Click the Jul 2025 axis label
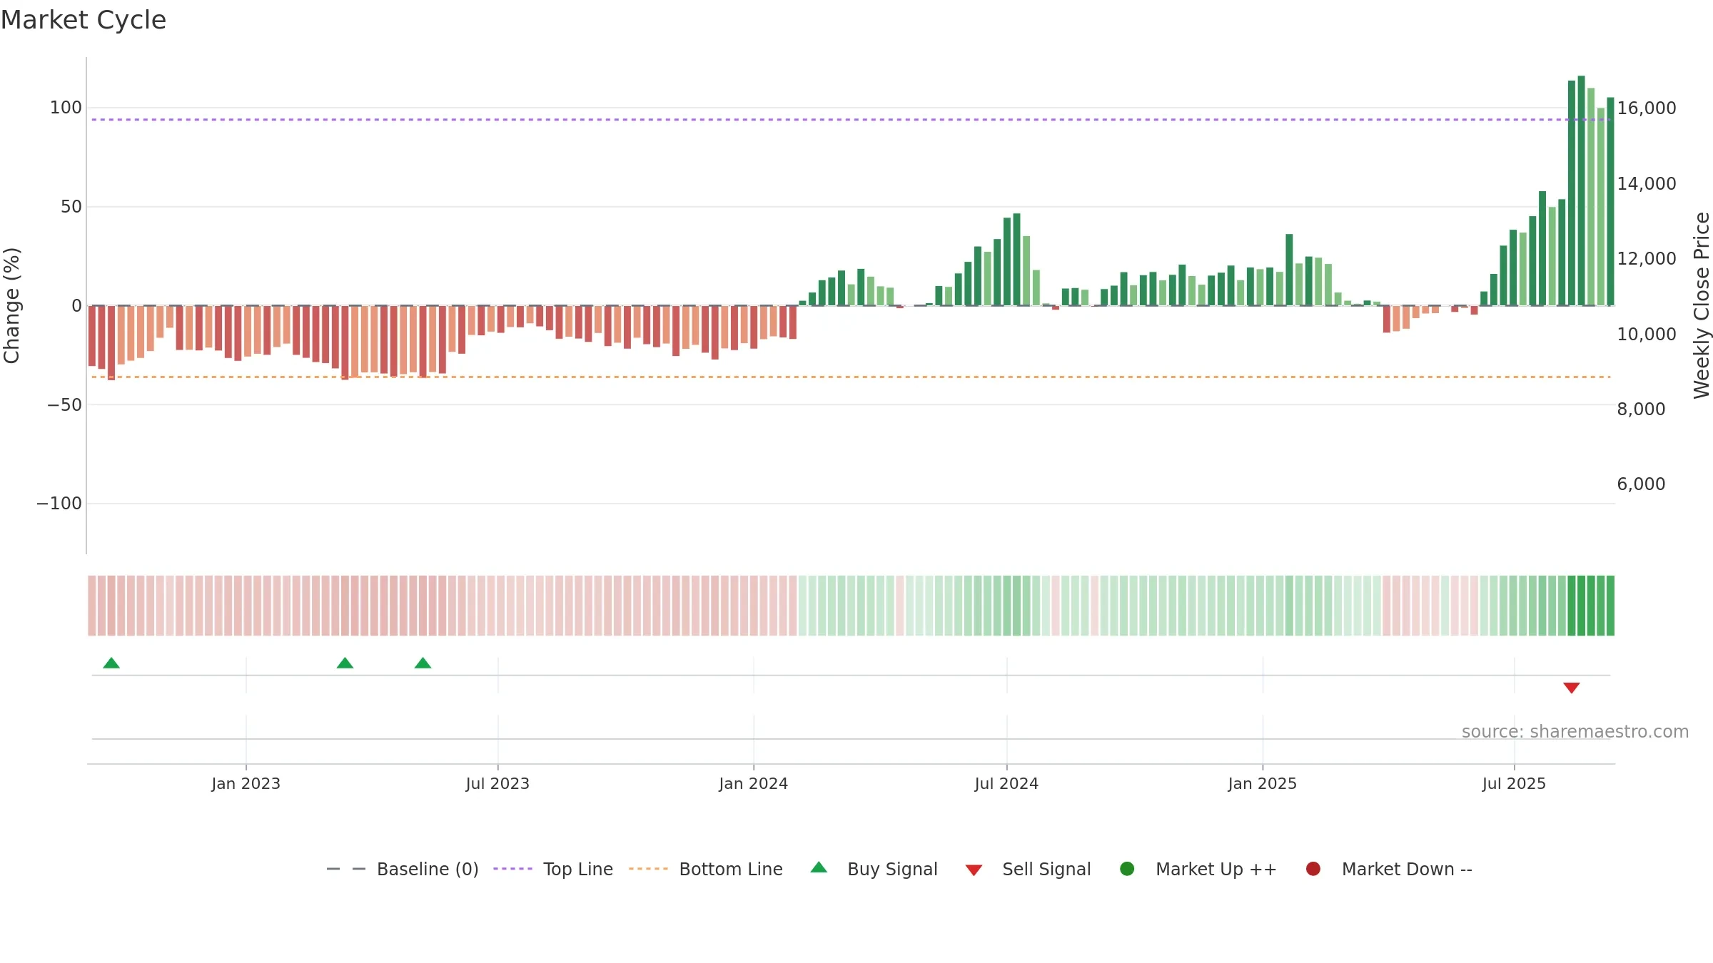This screenshot has height=963, width=1713. [1514, 783]
